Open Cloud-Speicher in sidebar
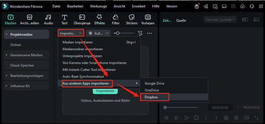Viewport: 265px width, 124px height. pos(26,65)
